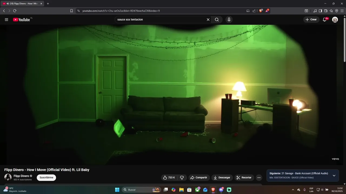Open Microsoft Store from taskbar
Screen dimensions: 346x194
pos(189,190)
